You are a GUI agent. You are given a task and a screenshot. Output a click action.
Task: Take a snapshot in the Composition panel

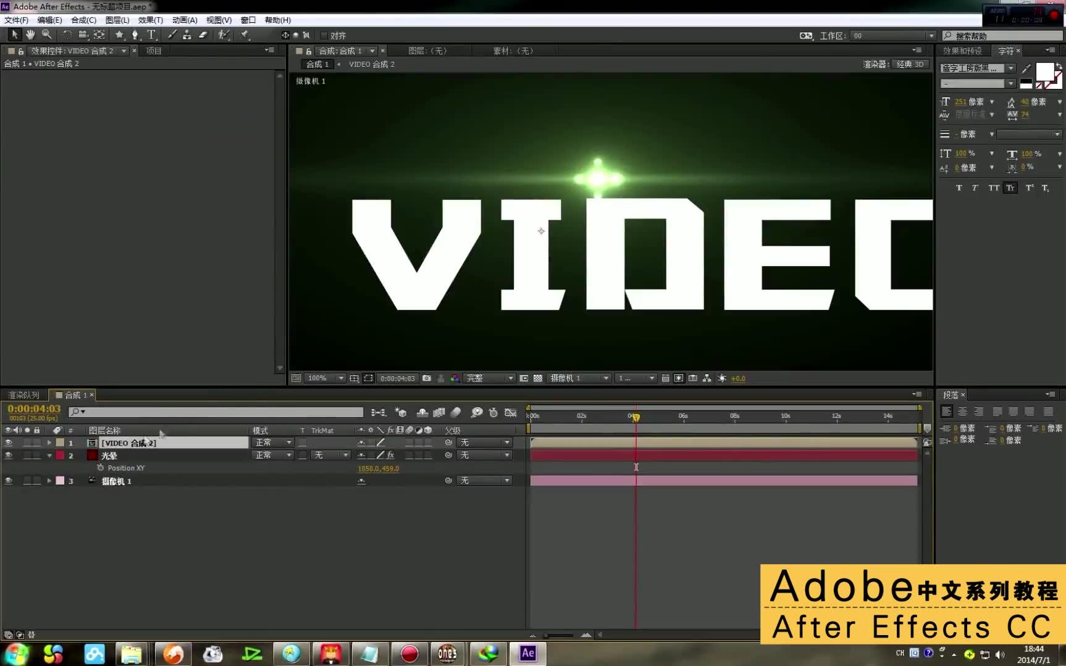427,378
